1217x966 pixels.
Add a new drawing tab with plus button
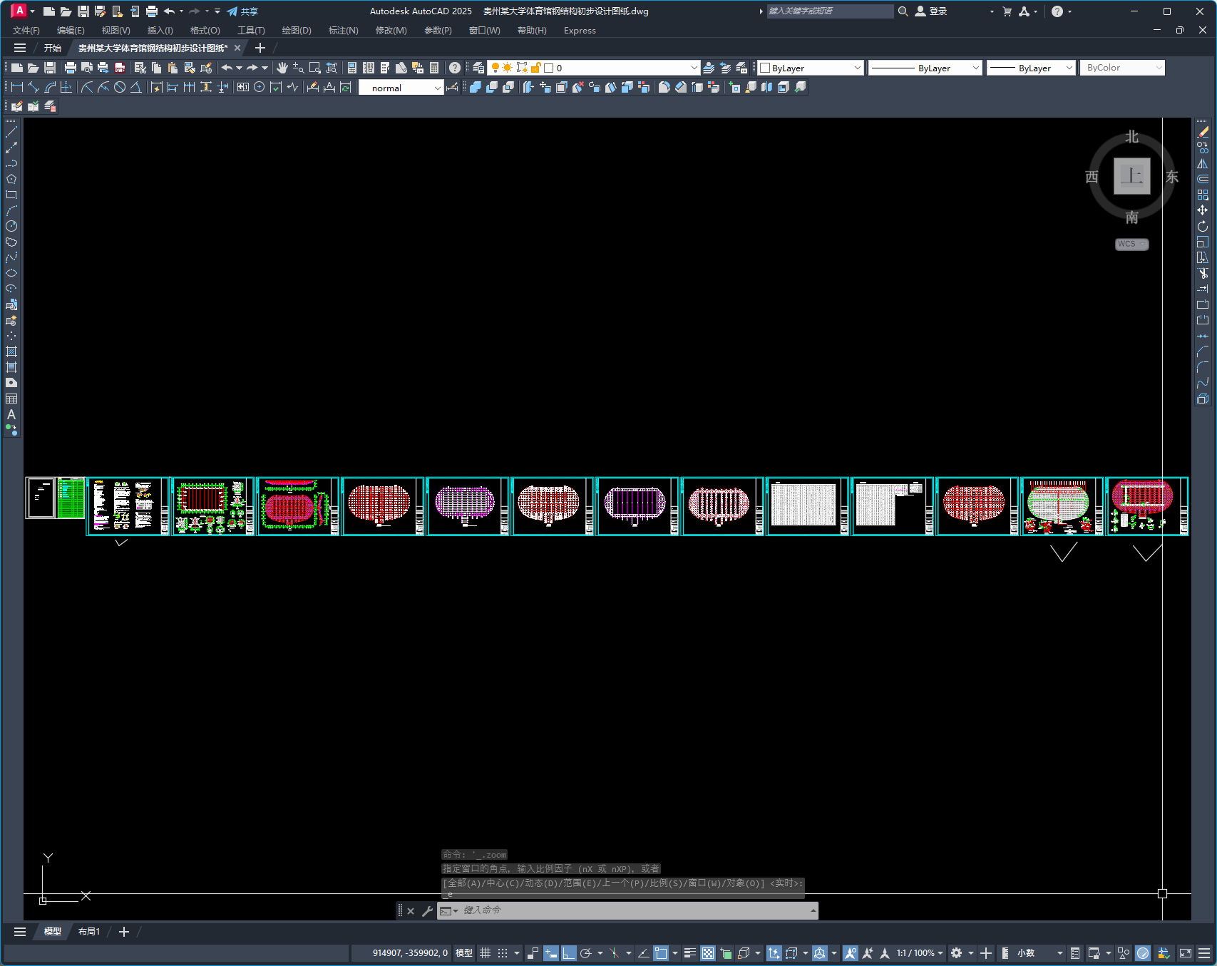[260, 48]
